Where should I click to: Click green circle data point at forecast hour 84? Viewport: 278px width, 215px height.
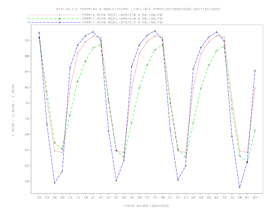(255, 130)
